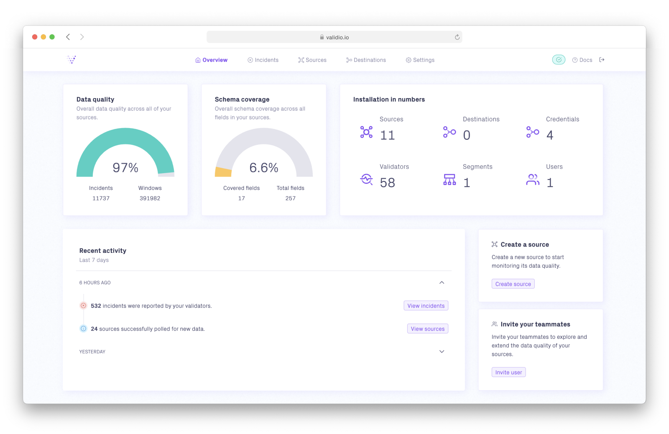Click the Users count icon
This screenshot has width=669, height=434.
click(533, 179)
